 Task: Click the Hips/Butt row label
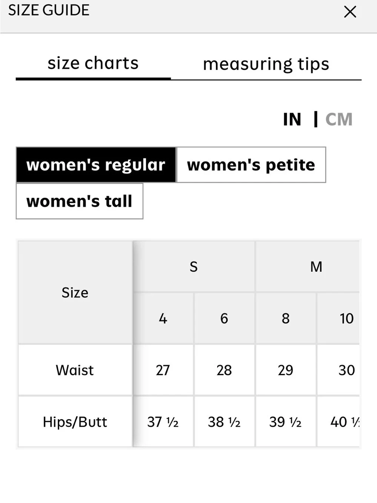(x=75, y=421)
